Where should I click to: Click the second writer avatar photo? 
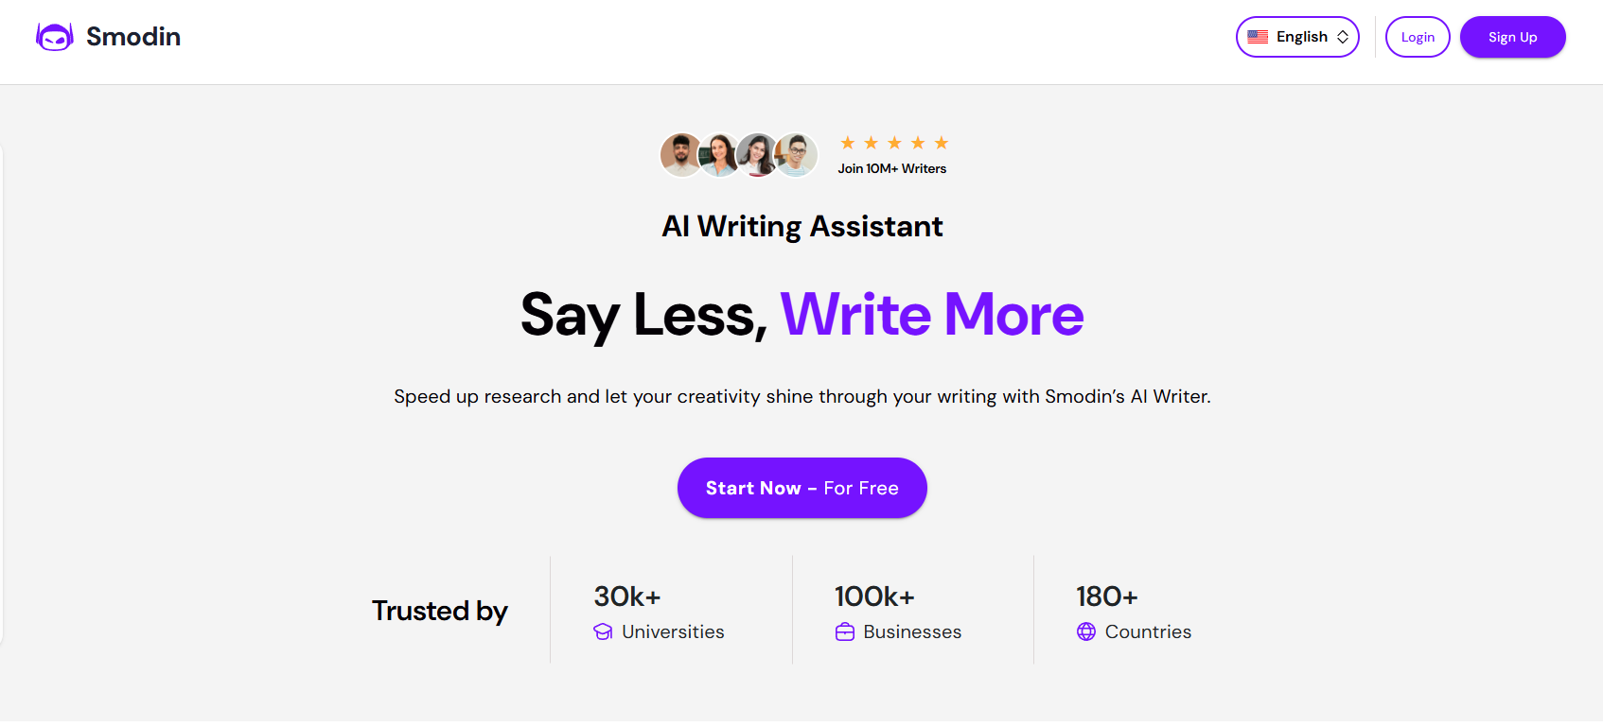[719, 154]
